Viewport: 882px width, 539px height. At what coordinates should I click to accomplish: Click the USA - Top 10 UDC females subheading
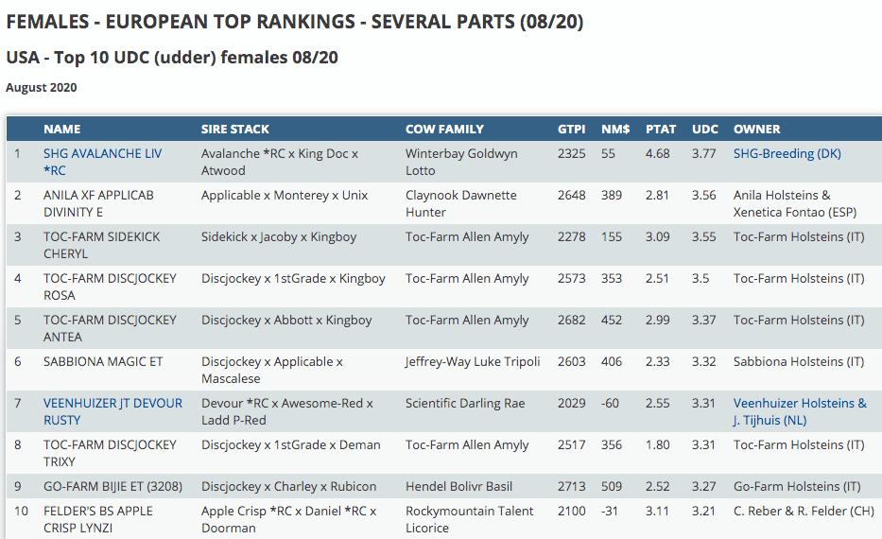(x=172, y=58)
